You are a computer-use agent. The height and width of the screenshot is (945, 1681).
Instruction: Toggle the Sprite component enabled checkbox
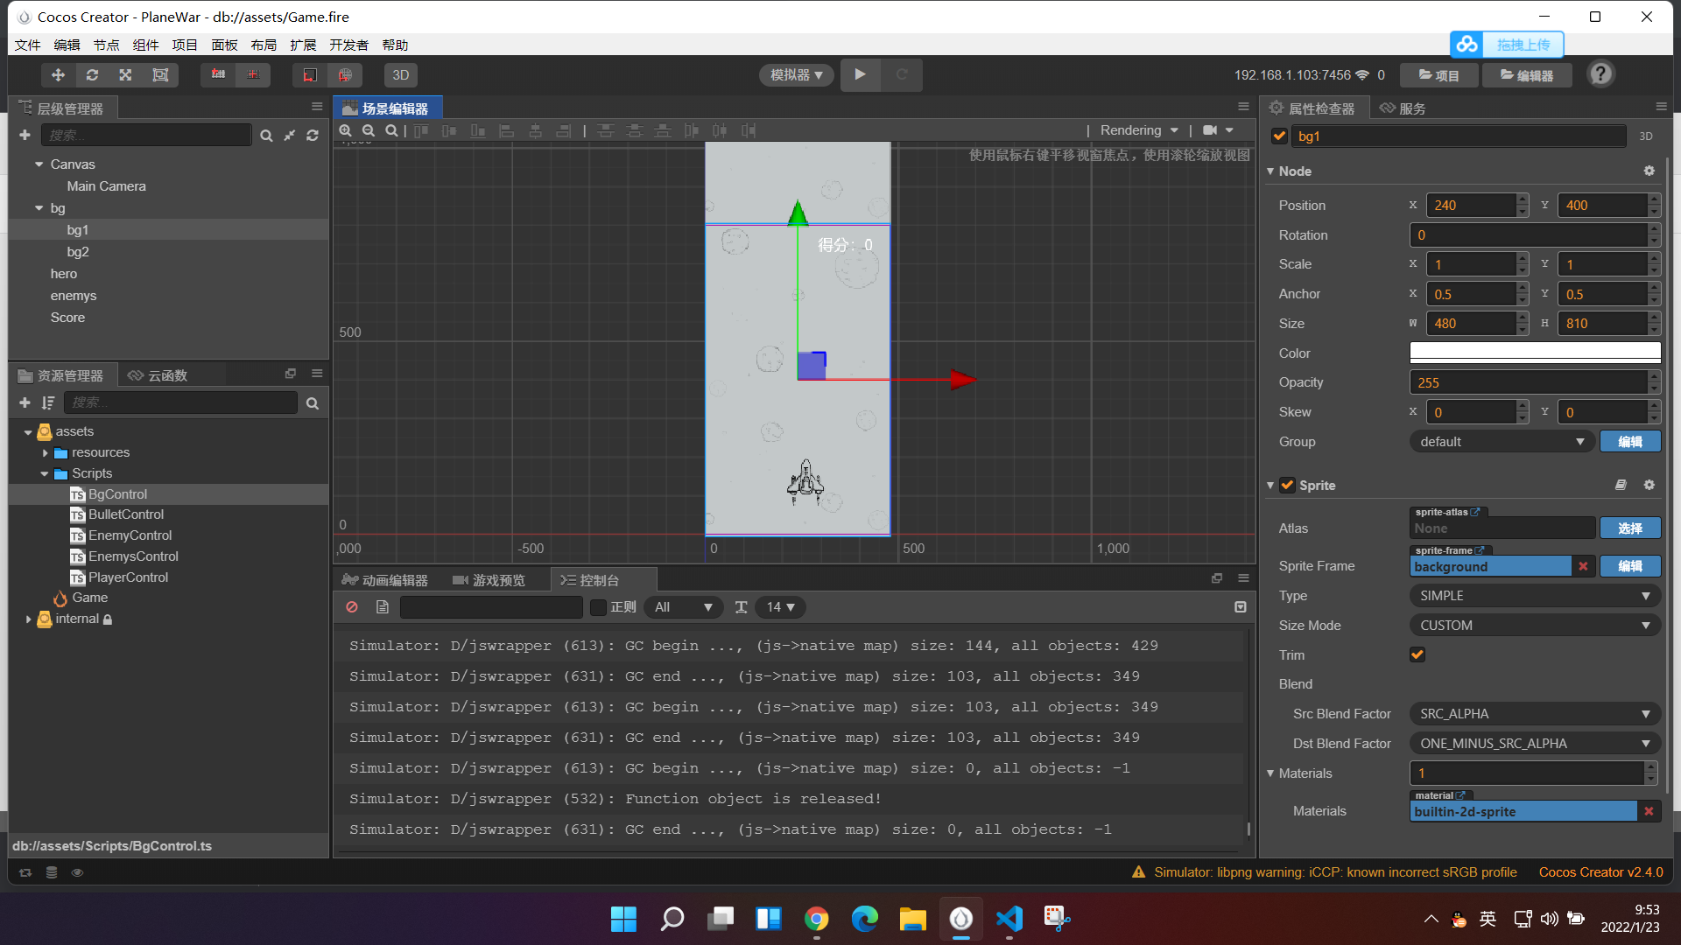tap(1287, 486)
